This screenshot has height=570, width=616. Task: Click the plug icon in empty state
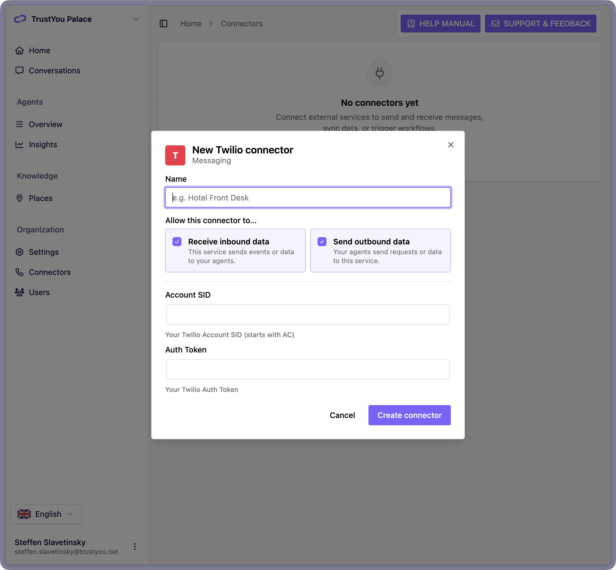point(379,73)
